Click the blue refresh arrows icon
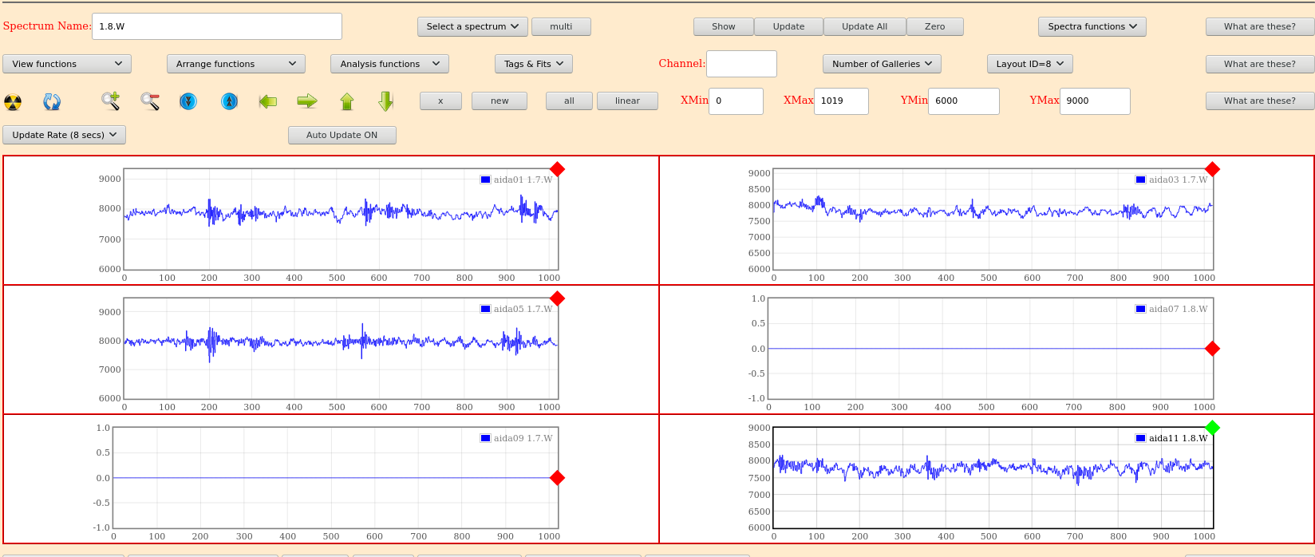Screen dimensions: 1315x557 point(52,101)
